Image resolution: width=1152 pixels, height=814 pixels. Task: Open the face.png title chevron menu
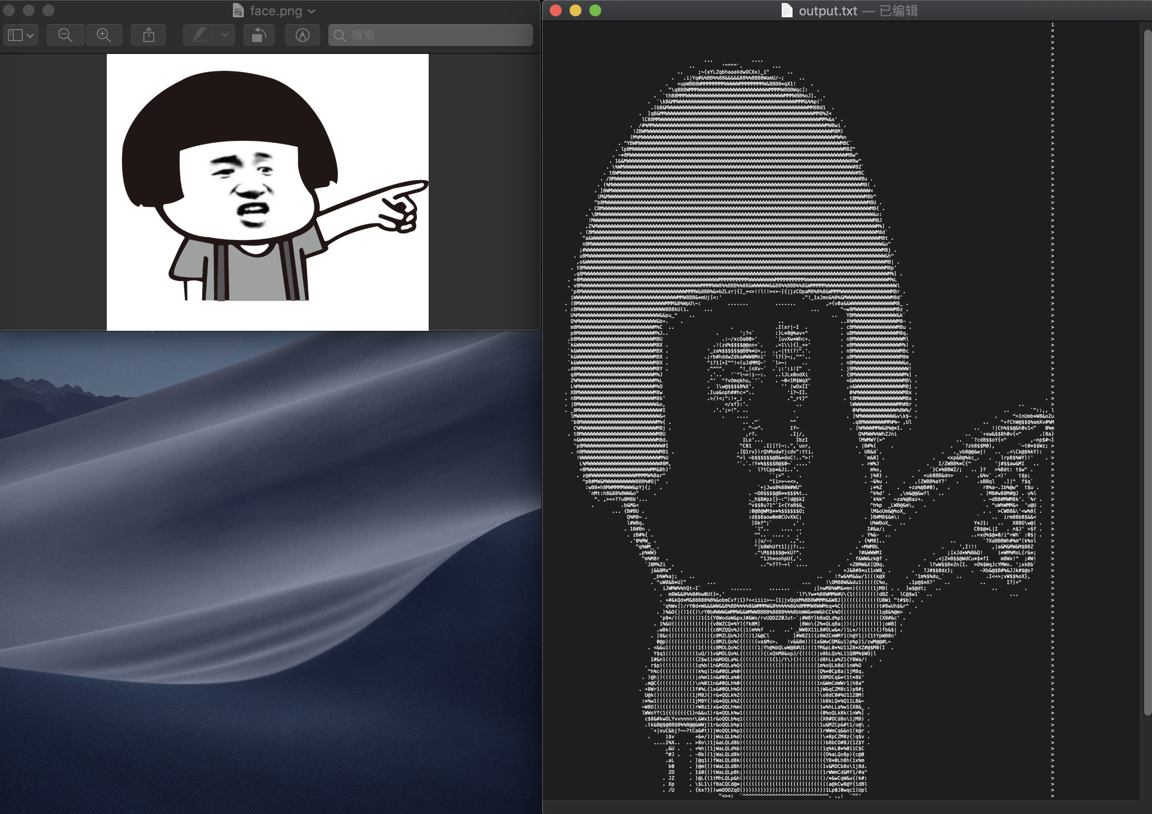point(311,11)
